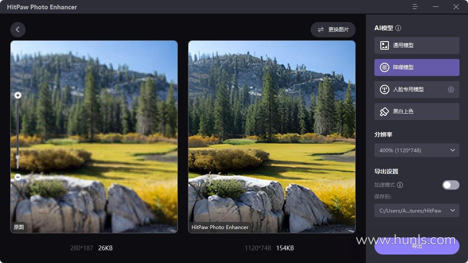Click the 280*187 26KB size text
This screenshot has height=263, width=468.
[91, 248]
